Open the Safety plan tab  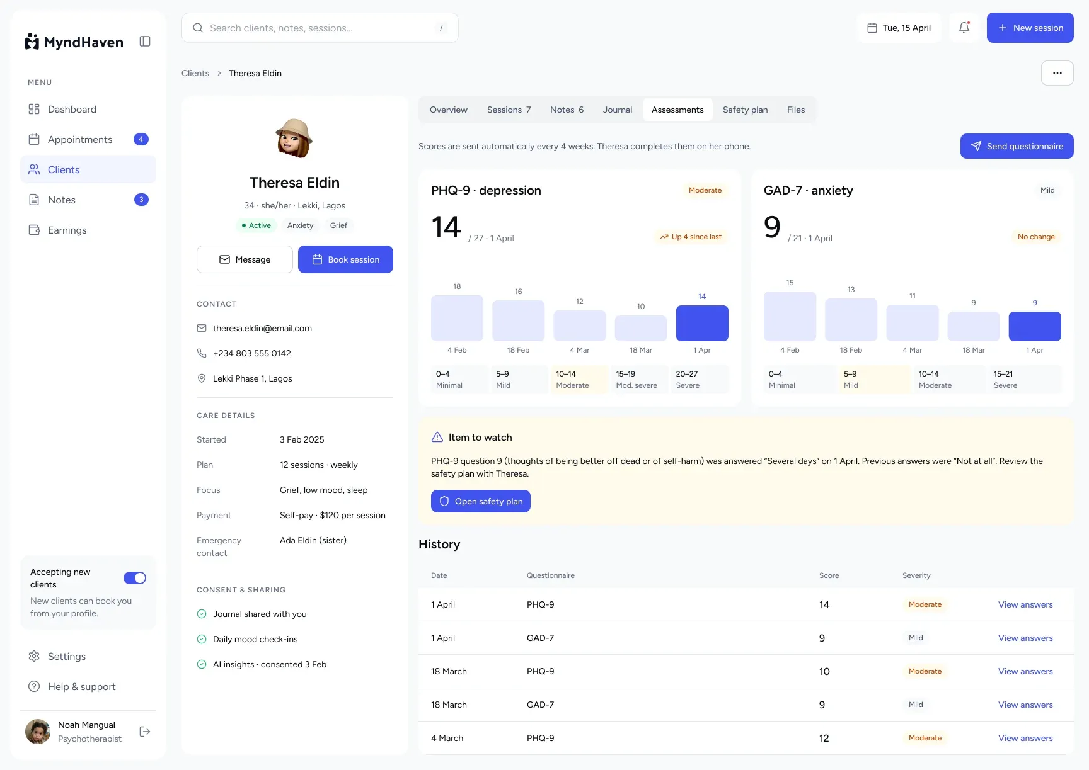coord(746,110)
